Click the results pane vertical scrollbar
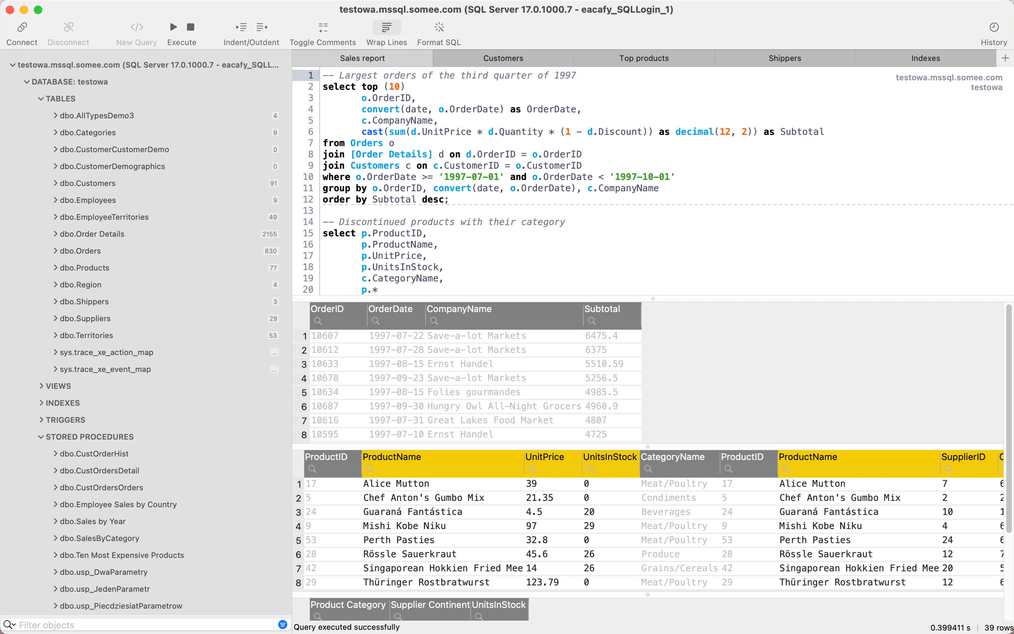The height and width of the screenshot is (634, 1014). pyautogui.click(x=1009, y=419)
